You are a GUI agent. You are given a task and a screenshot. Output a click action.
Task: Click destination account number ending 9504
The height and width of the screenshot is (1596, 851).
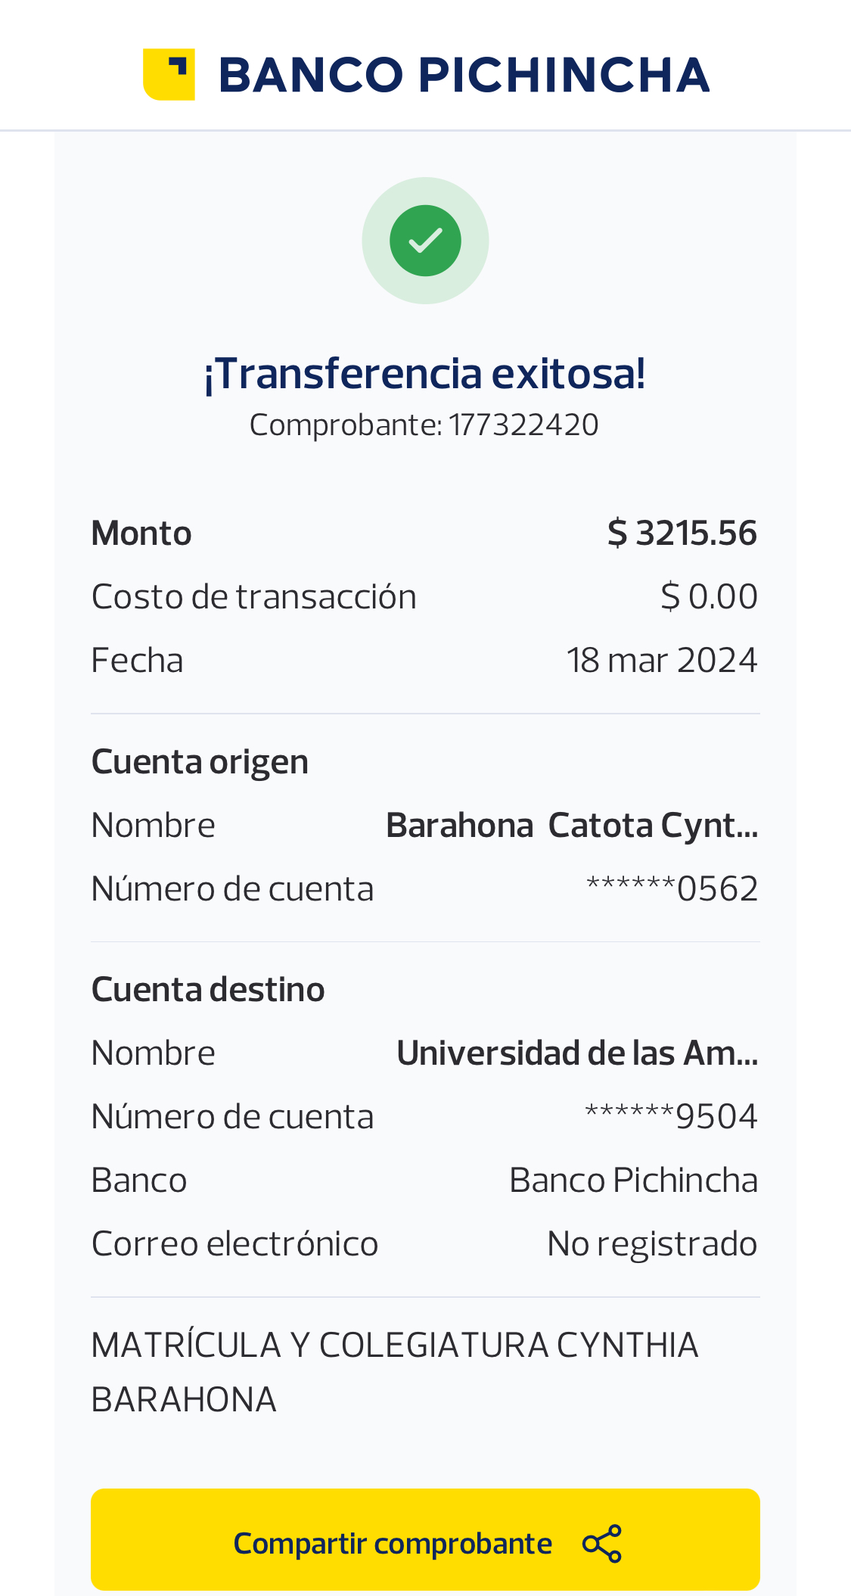[671, 1117]
